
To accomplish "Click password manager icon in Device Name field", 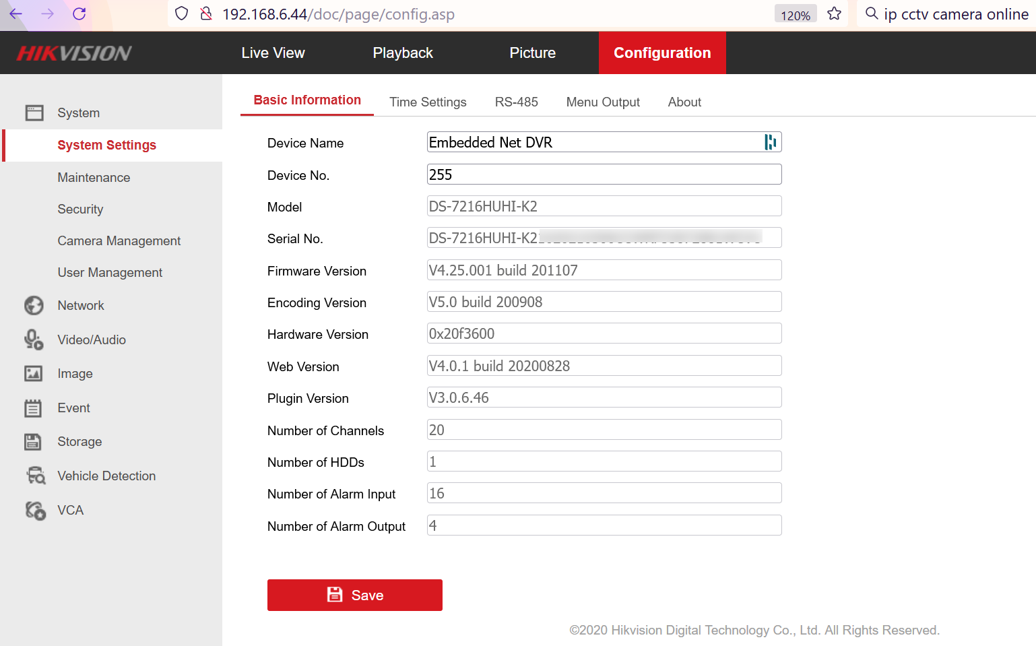I will tap(770, 142).
